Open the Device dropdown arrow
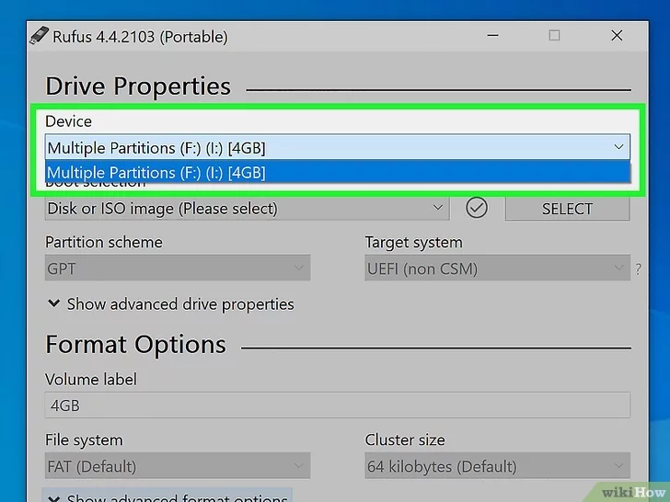Viewport: 670px width, 502px height. [x=618, y=147]
